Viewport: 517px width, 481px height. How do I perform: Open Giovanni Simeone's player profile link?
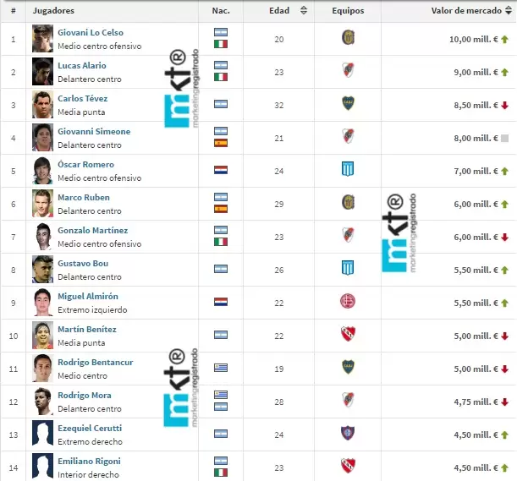pos(94,132)
